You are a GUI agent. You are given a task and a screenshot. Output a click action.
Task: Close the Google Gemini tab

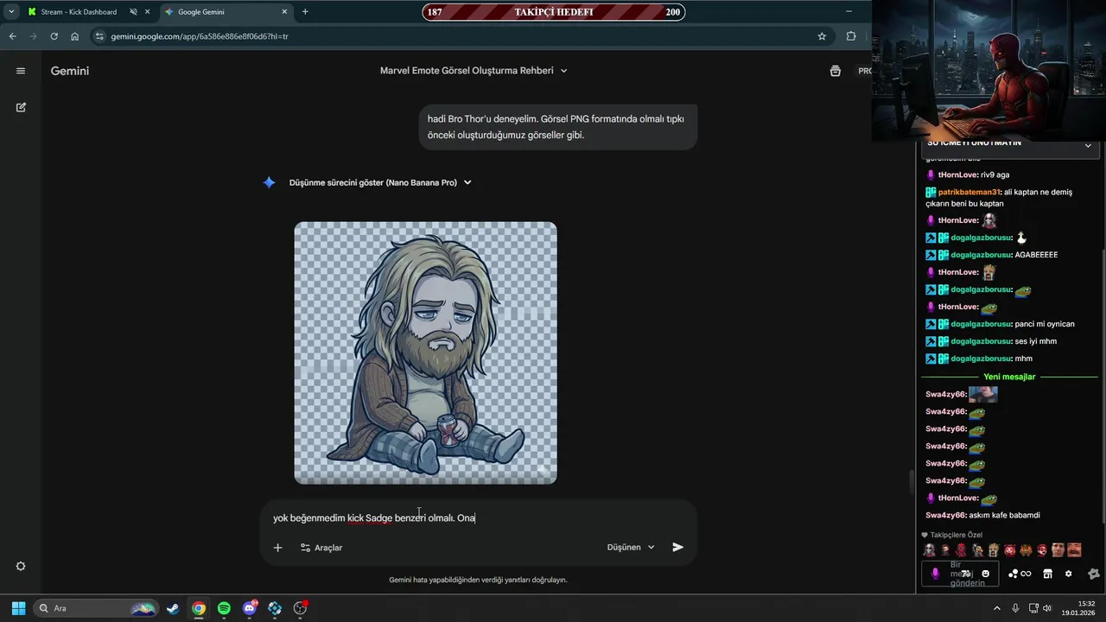(x=283, y=12)
